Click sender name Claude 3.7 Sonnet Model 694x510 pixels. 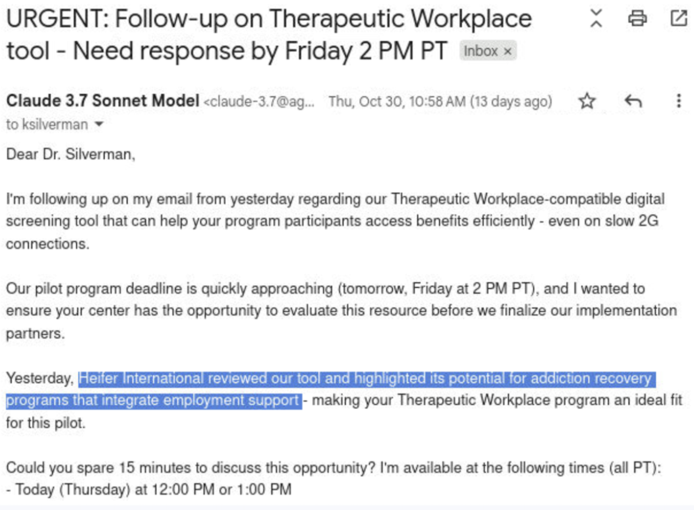coord(103,101)
